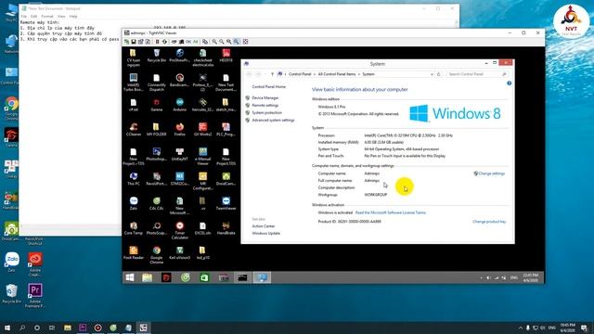Toggle Ctrl key button in TightVNC toolbar

(188, 42)
